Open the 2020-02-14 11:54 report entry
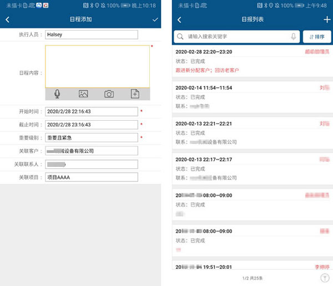This screenshot has width=333, height=286. [253, 96]
